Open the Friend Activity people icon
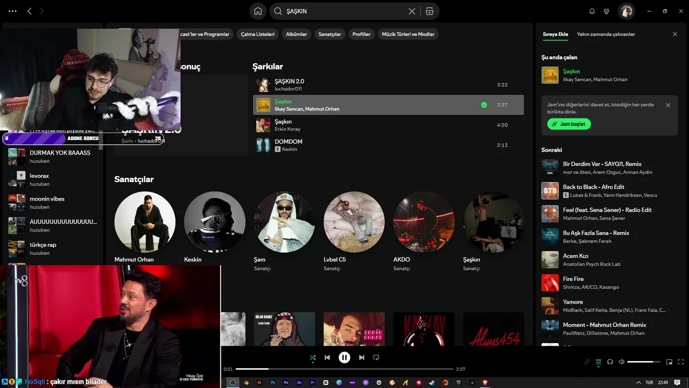689x388 pixels. [x=607, y=11]
